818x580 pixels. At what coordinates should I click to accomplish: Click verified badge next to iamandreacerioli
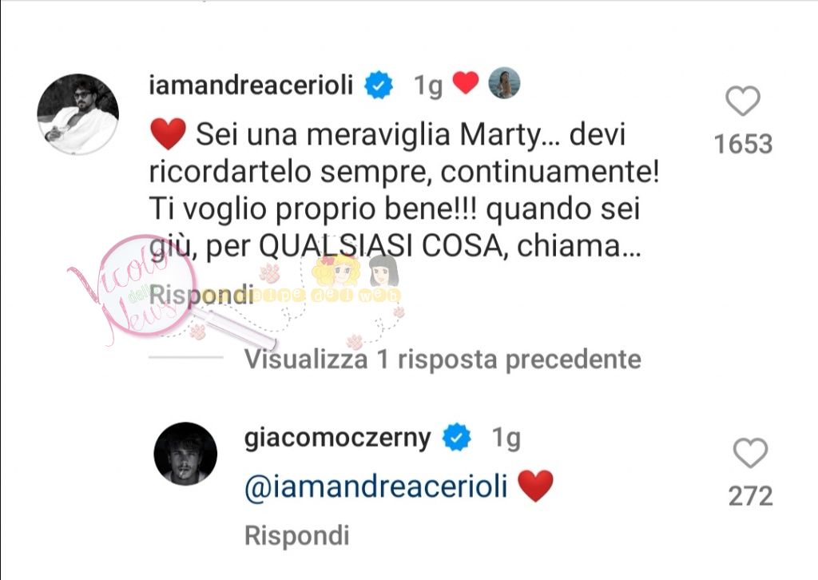coord(379,85)
